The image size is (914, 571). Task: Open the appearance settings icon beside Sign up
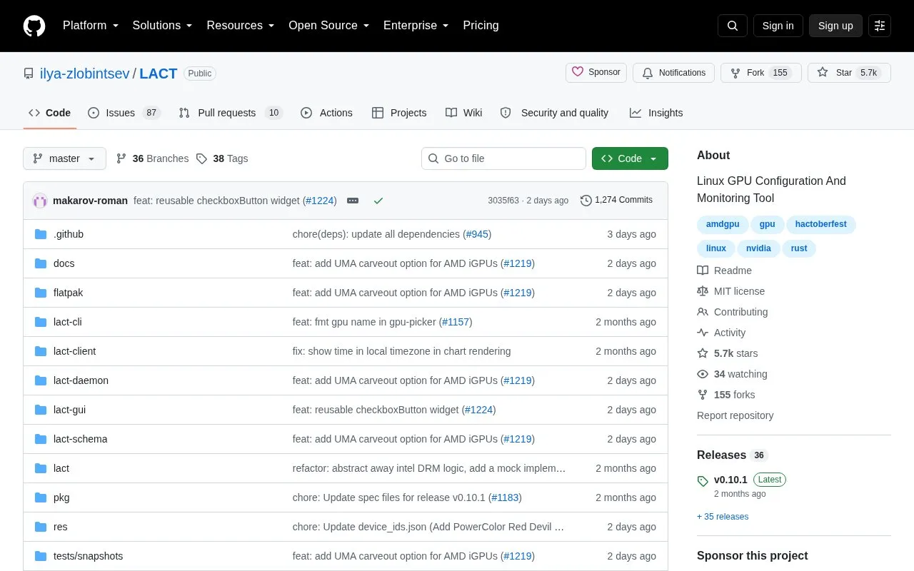(x=880, y=26)
